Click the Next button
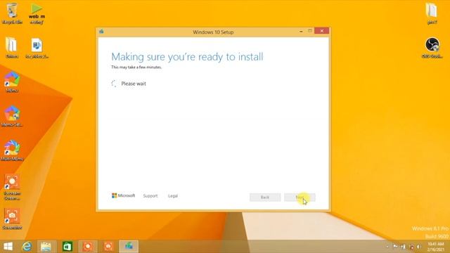 click(300, 197)
